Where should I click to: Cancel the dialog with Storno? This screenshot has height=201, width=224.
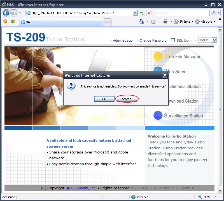[127, 99]
